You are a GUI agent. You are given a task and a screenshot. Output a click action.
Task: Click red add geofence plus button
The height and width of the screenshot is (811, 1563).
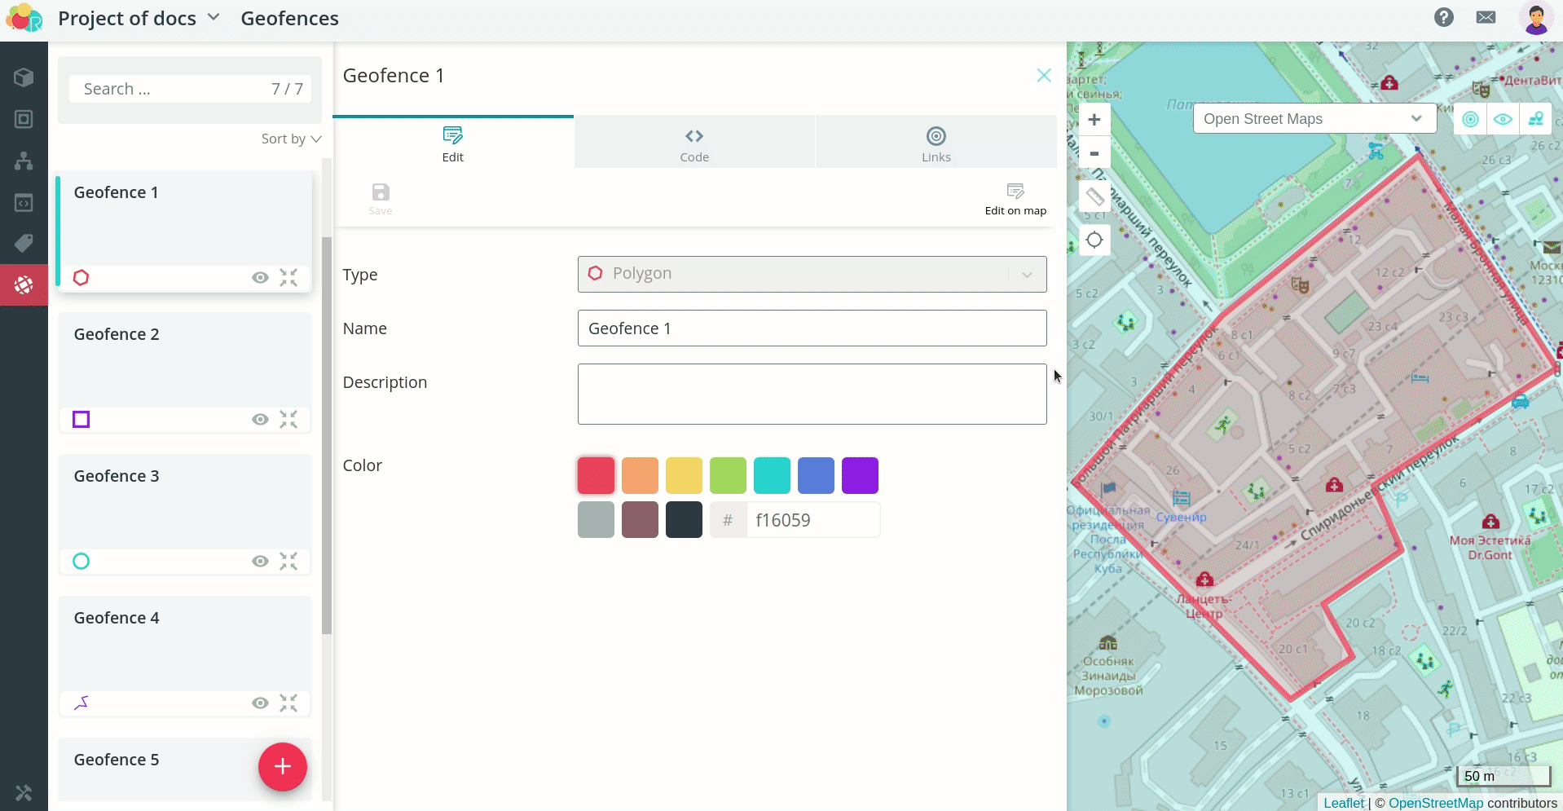282,766
